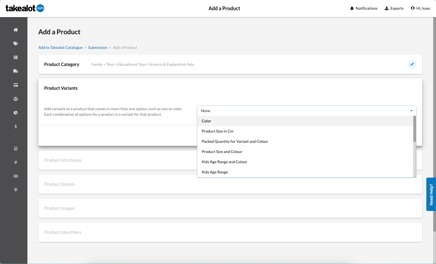Select Color from the variants list
The height and width of the screenshot is (264, 436).
point(206,121)
